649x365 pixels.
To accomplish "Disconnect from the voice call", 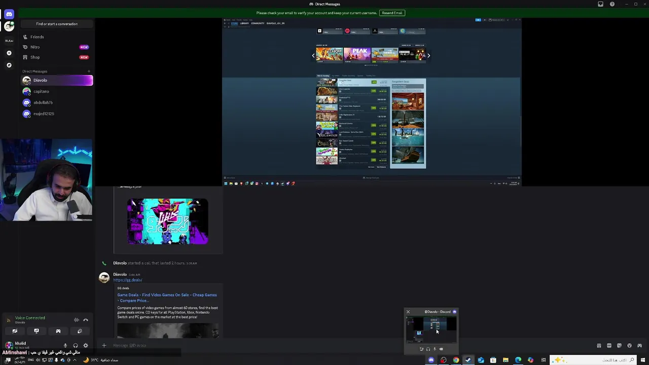I will click(86, 320).
